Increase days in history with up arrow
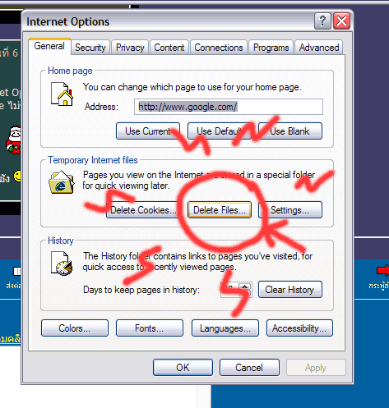The image size is (389, 408). tap(244, 287)
